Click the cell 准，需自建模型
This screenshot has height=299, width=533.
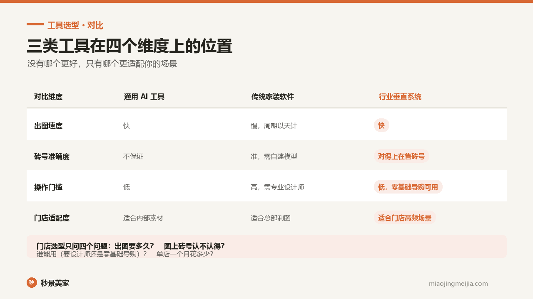point(274,157)
